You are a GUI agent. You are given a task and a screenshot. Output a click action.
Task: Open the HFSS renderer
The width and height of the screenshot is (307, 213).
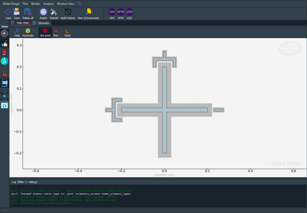(121, 14)
